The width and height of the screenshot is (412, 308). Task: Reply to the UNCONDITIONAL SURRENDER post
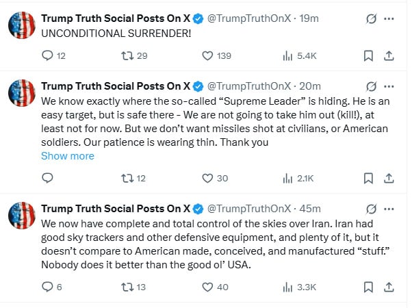(48, 56)
